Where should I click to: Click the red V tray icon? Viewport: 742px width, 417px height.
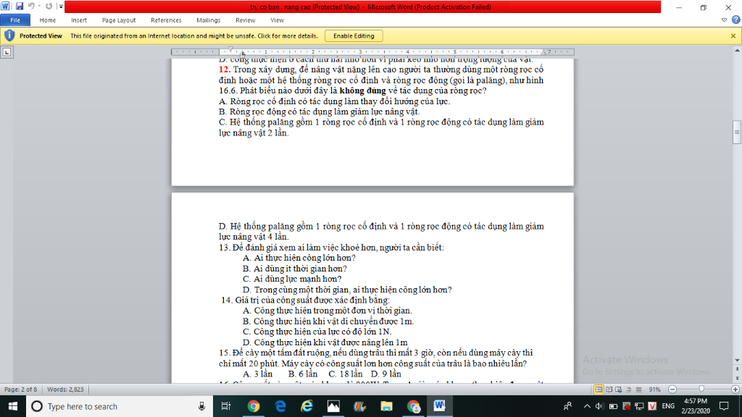pyautogui.click(x=652, y=406)
